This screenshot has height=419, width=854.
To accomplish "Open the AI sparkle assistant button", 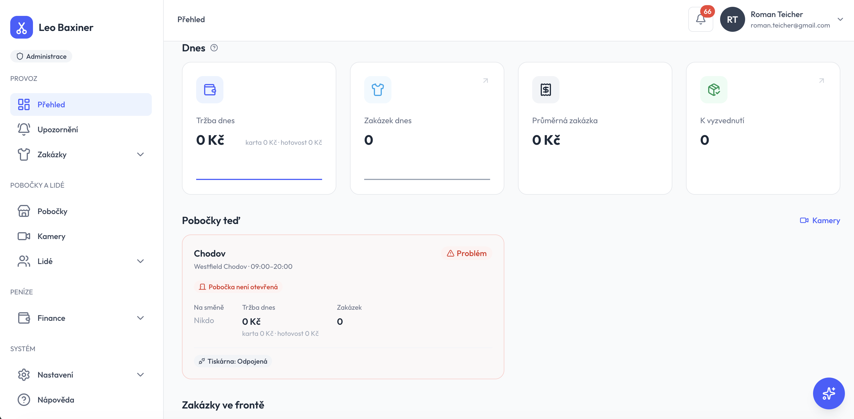I will (828, 393).
